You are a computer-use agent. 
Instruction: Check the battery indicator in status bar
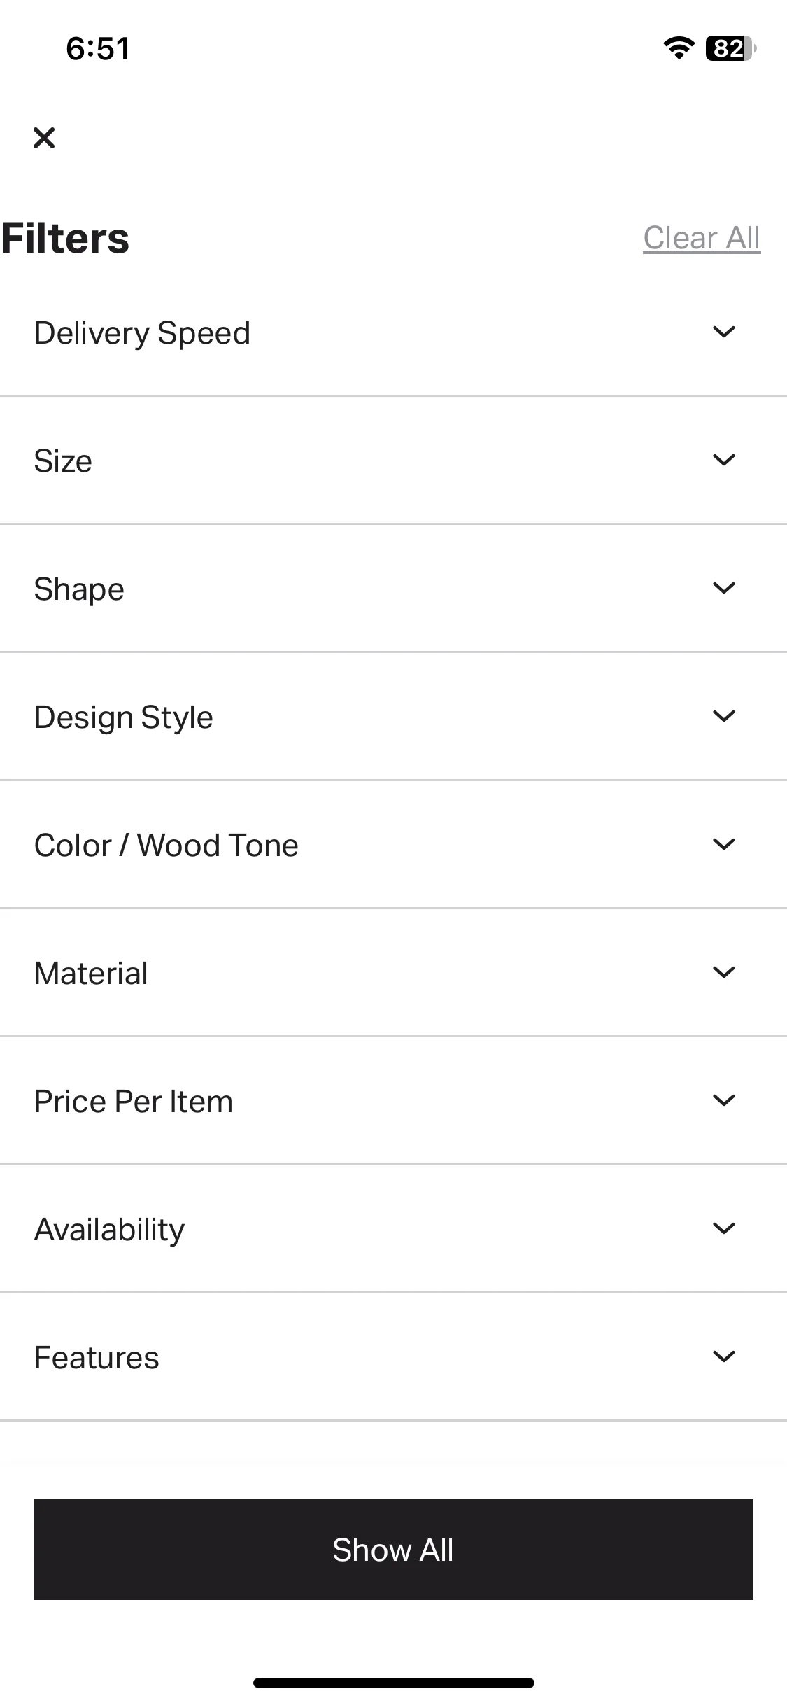tap(731, 48)
